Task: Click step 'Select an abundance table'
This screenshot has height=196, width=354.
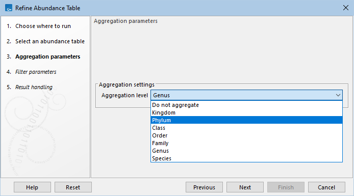Action: [50, 41]
